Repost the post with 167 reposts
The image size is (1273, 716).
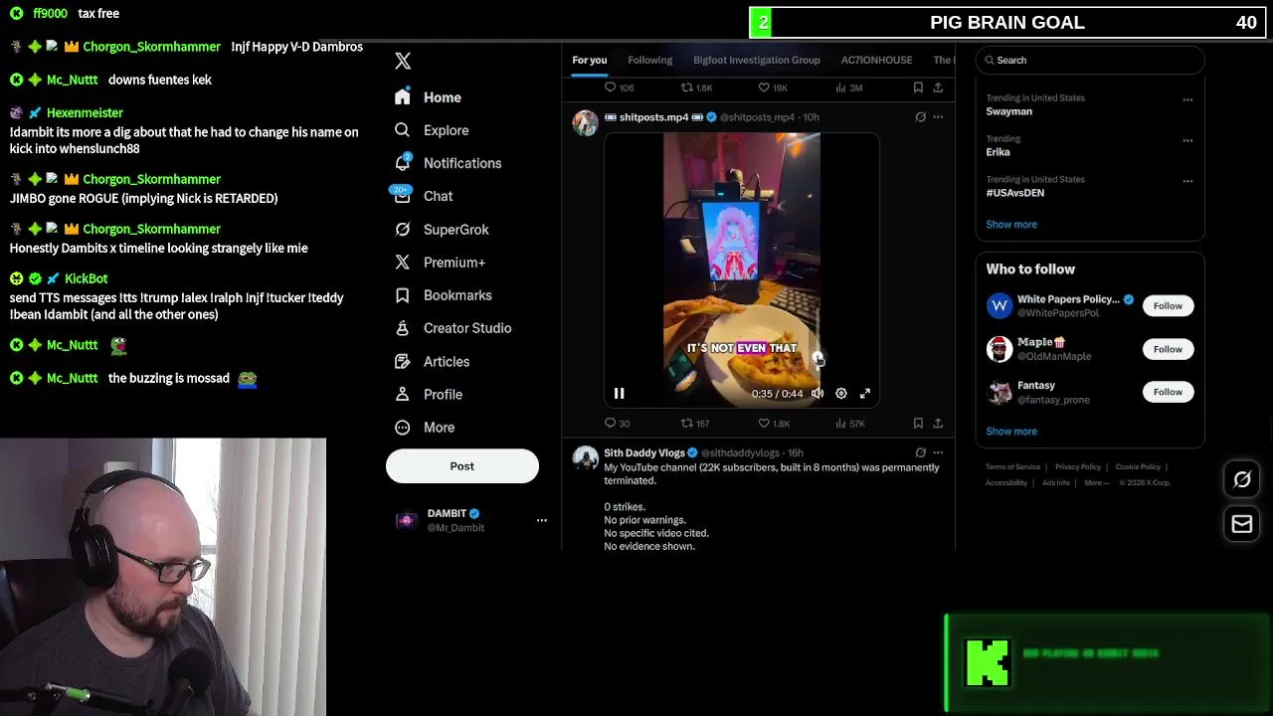coord(686,423)
